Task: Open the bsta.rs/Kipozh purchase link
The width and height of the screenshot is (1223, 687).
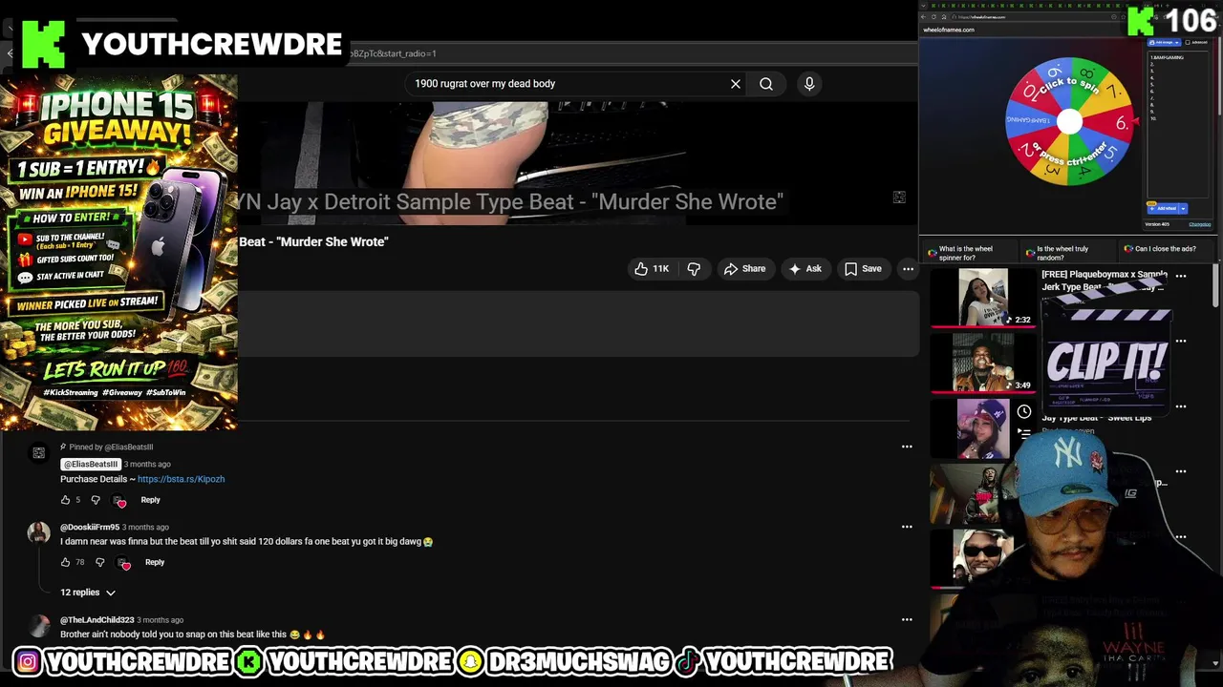Action: point(181,479)
